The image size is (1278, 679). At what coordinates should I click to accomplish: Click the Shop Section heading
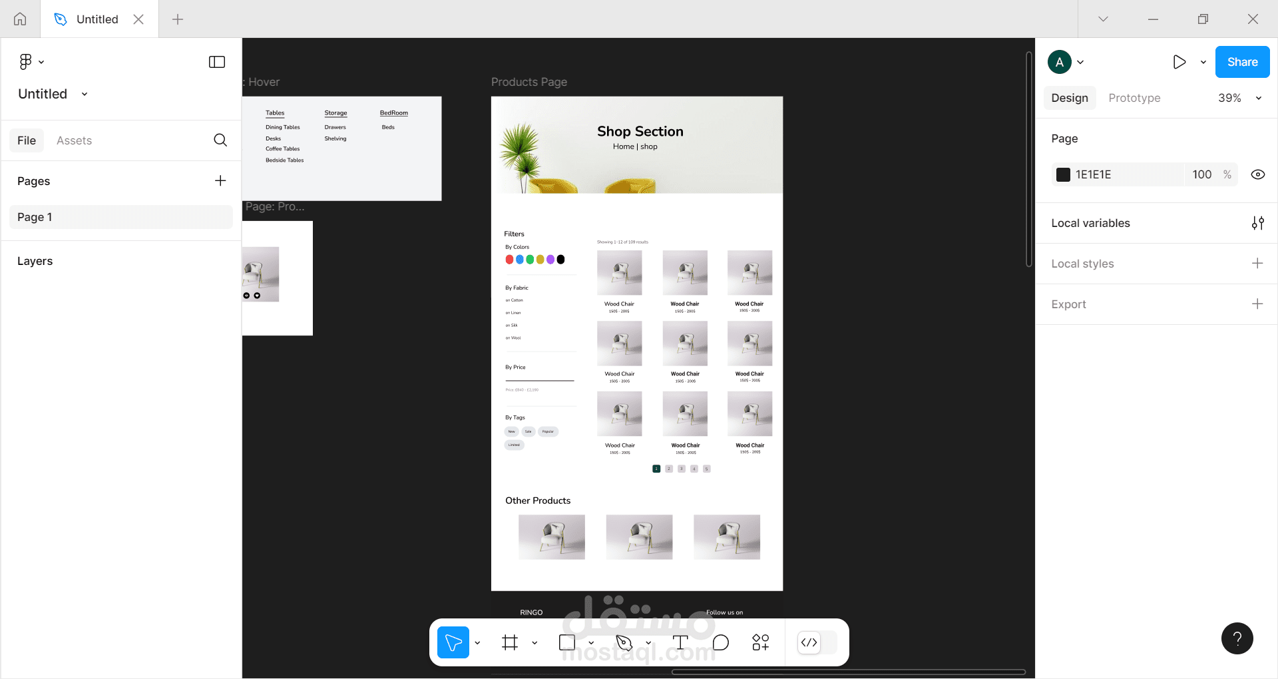coord(640,131)
